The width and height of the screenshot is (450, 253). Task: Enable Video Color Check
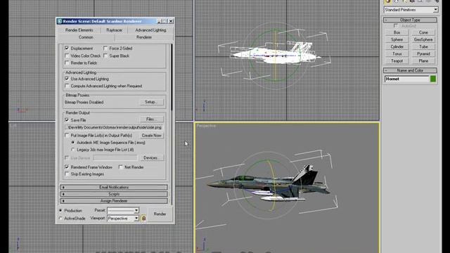pos(67,56)
